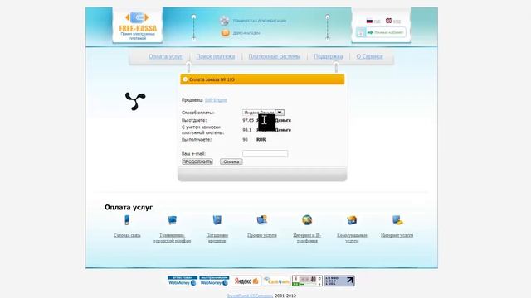
Task: Click the FREE-KASSA logo
Action: tap(138, 26)
